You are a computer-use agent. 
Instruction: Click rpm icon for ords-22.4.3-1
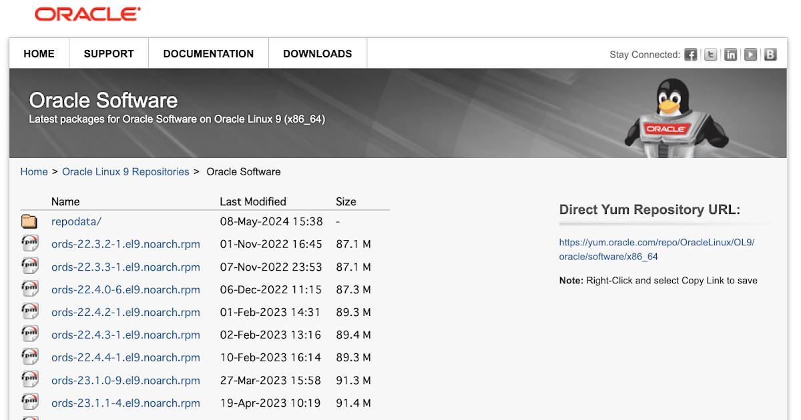[x=29, y=334]
